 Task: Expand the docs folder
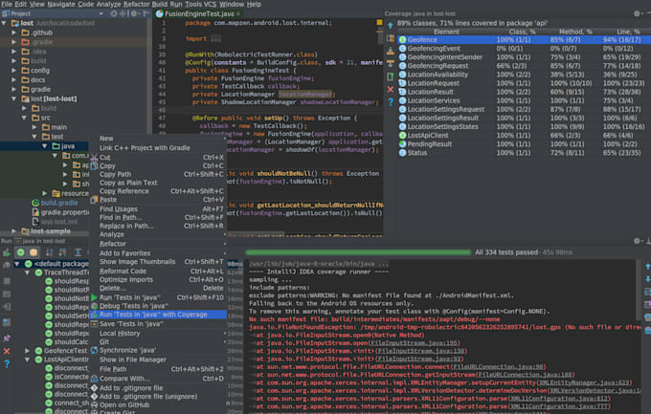(14, 79)
